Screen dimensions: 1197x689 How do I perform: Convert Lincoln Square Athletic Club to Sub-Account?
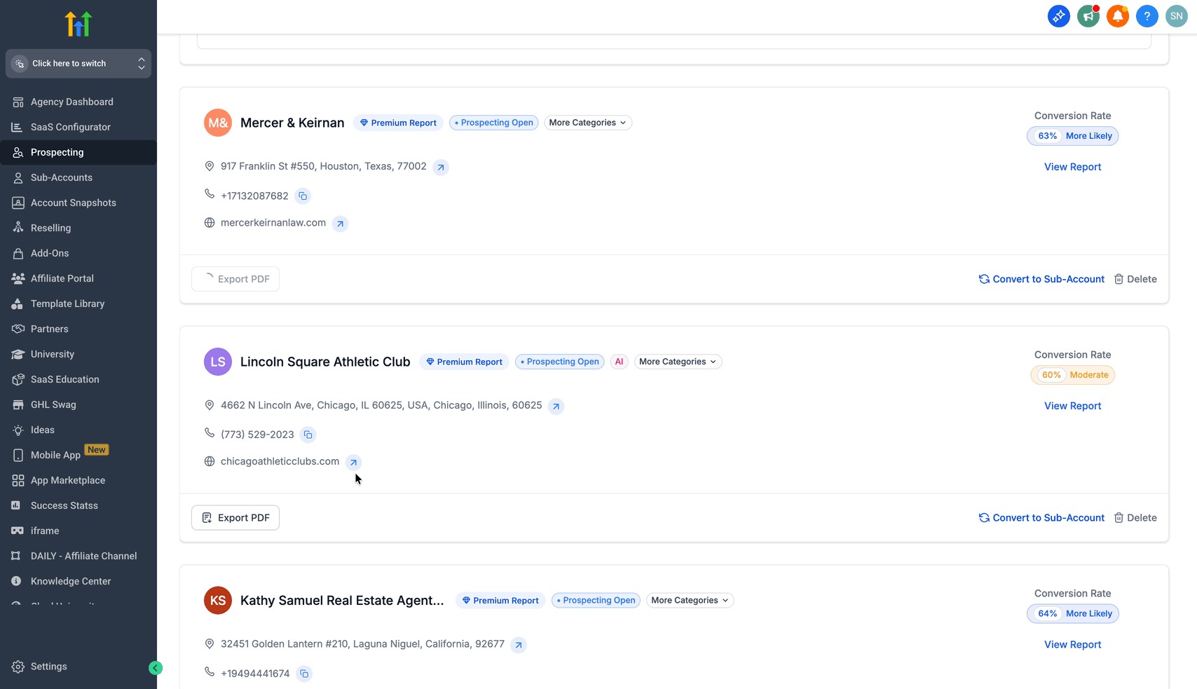click(1041, 518)
